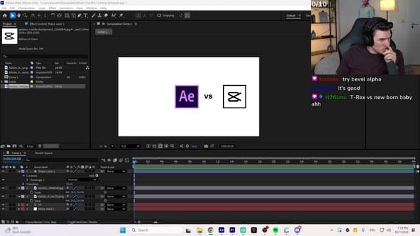Image resolution: width=420 pixels, height=236 pixels.
Task: Expand the Rectangle 1 properties
Action: point(27,180)
